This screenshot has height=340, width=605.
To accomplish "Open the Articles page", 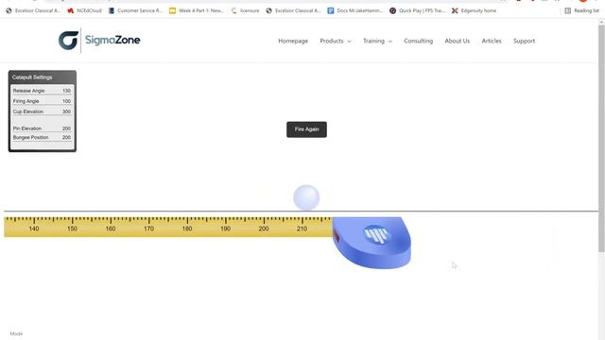I will coord(492,41).
